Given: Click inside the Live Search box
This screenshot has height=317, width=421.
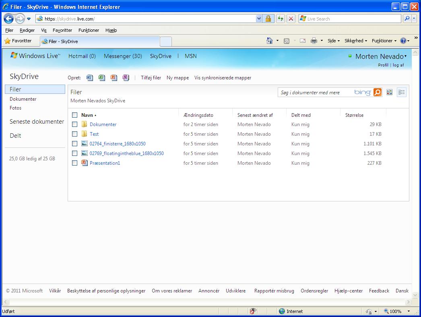Looking at the screenshot, I should [352, 19].
